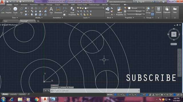Expand the Groups panel
Screen dimensions: 183x102
[150, 18]
